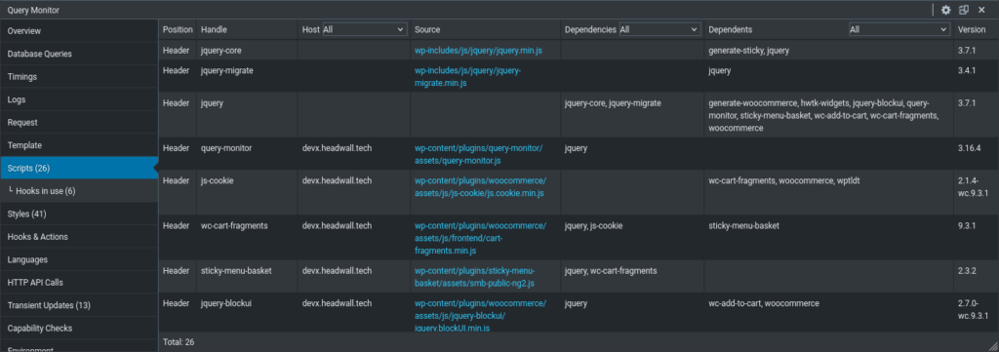
Task: Open js.cookie.min.js source link
Action: click(480, 186)
